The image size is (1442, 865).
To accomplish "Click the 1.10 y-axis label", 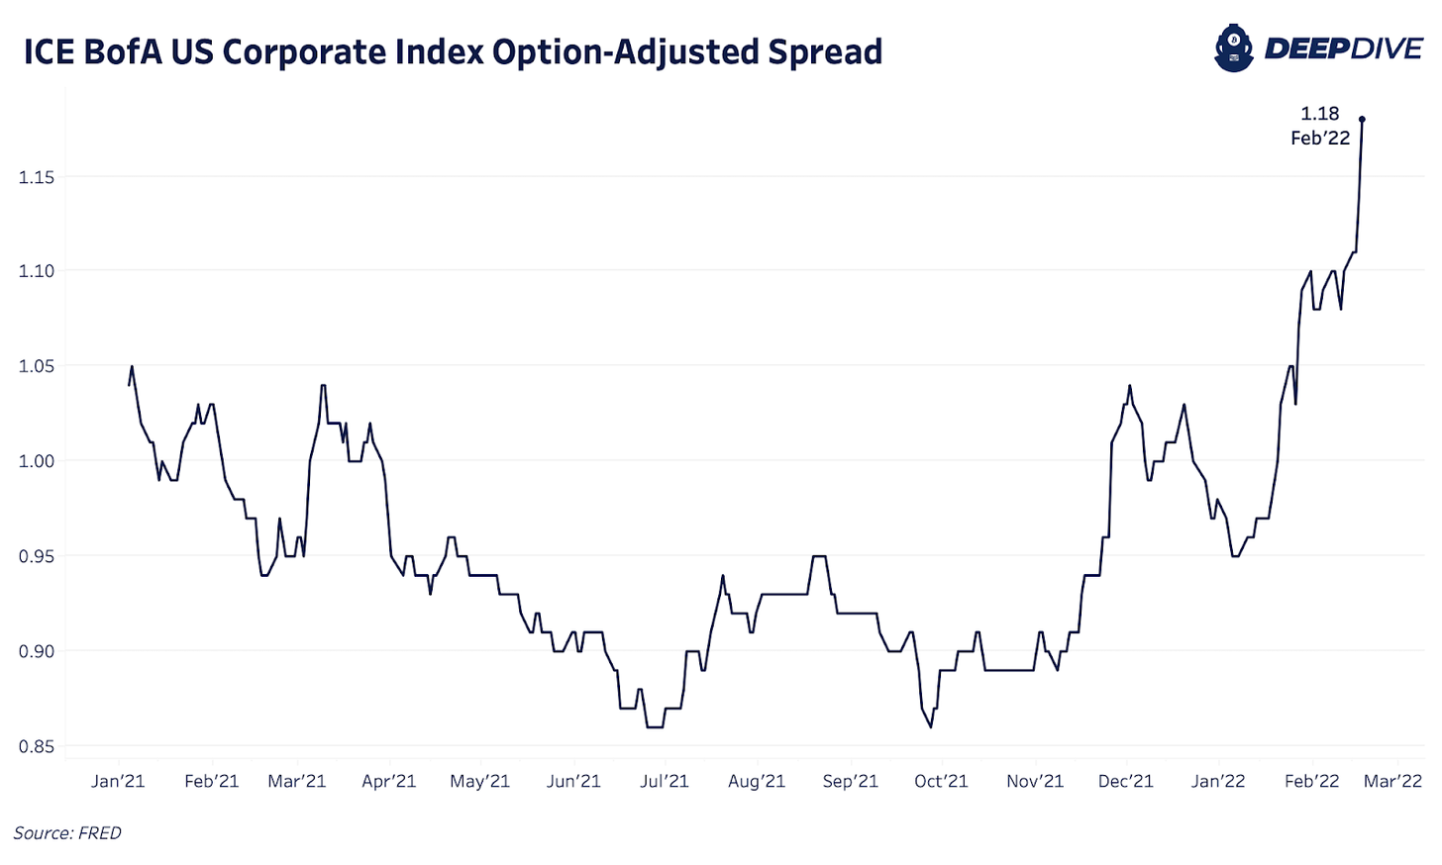I will click(36, 271).
